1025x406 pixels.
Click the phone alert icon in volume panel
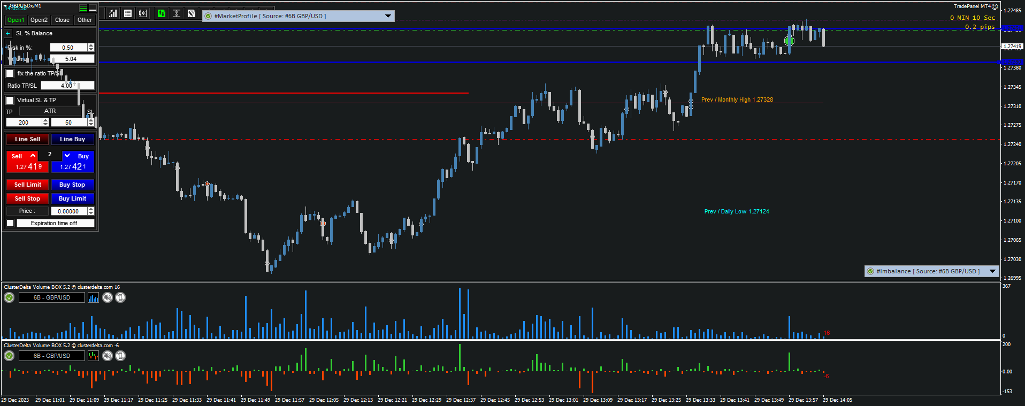tap(120, 297)
